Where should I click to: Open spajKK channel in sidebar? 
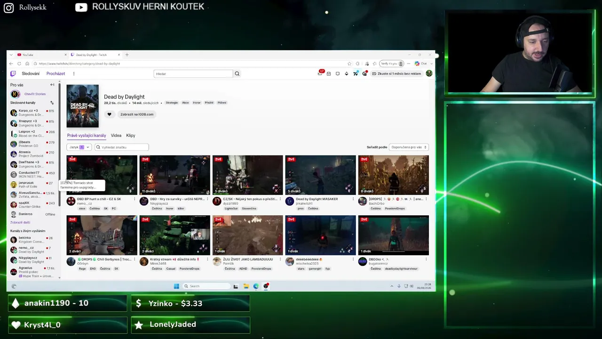33,205
